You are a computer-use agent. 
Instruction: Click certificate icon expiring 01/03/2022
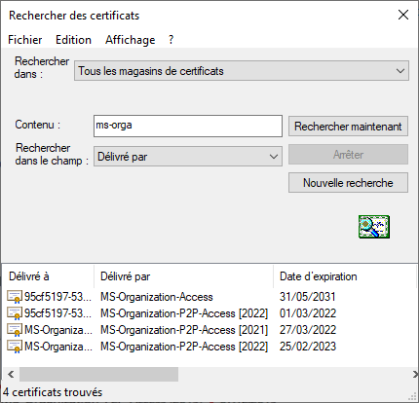point(15,313)
